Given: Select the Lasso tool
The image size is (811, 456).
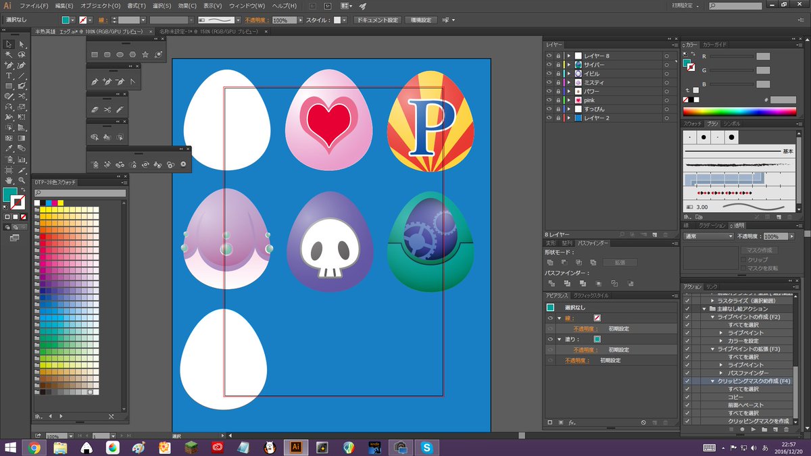Looking at the screenshot, I should pos(22,55).
